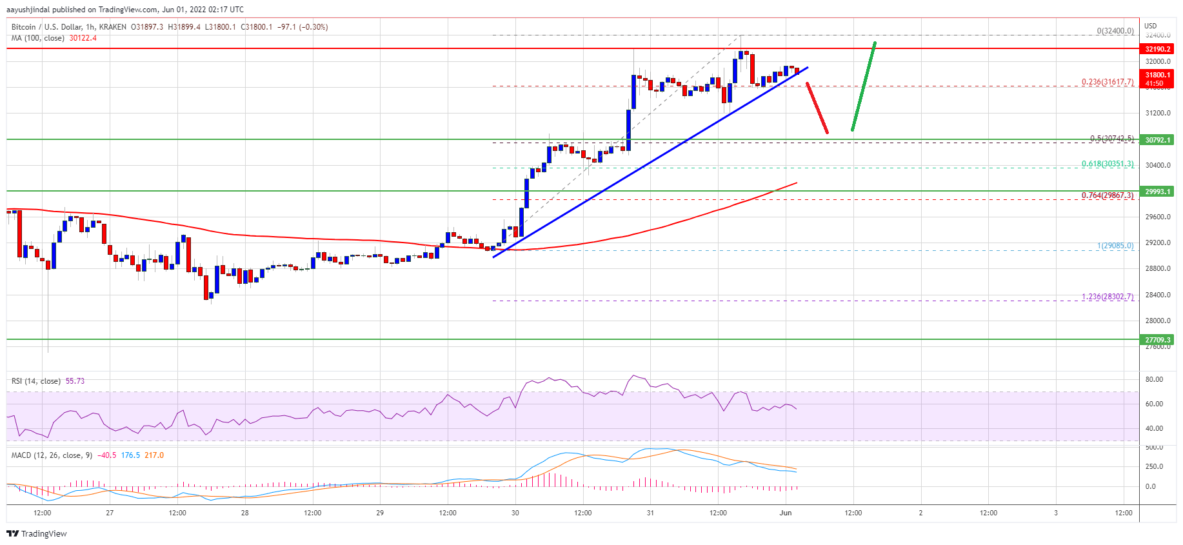This screenshot has height=545, width=1183.
Task: Click the current price tag 31800.1
Action: click(1157, 75)
